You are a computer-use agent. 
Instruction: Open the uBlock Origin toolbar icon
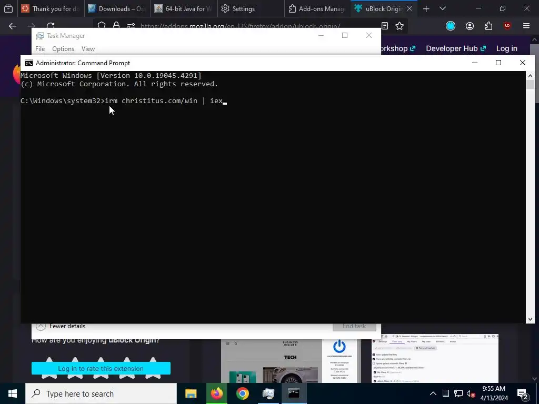(x=507, y=26)
